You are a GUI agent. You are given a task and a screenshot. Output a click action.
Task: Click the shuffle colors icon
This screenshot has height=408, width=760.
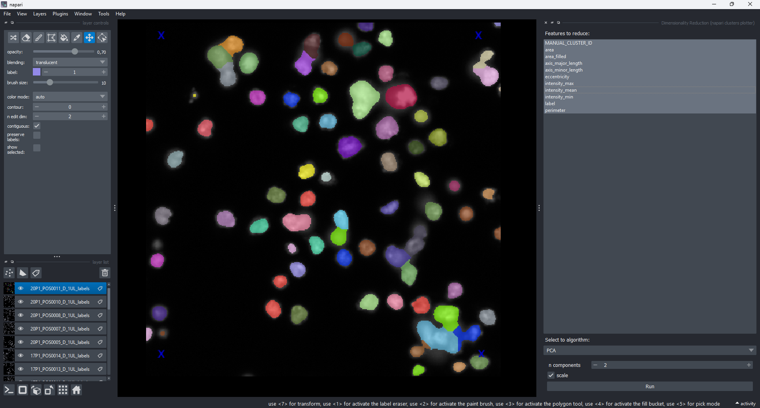click(13, 38)
